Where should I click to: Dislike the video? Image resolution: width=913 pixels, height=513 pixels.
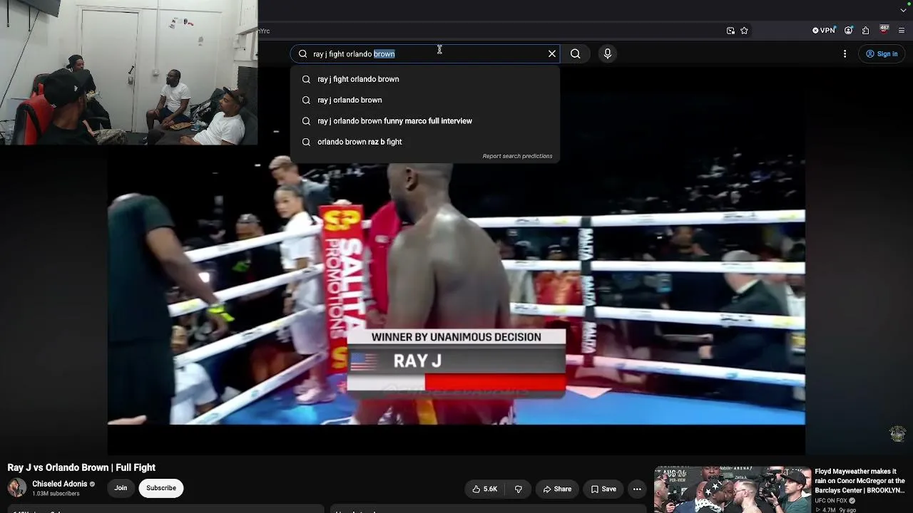click(x=519, y=489)
